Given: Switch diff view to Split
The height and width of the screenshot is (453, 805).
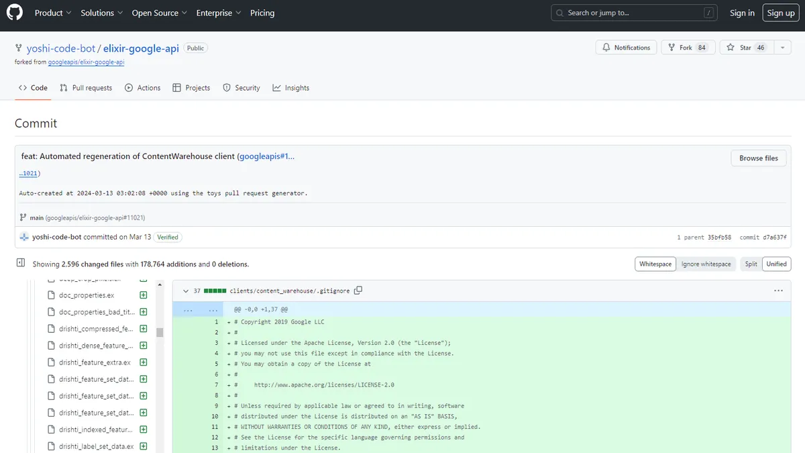Looking at the screenshot, I should click(751, 264).
